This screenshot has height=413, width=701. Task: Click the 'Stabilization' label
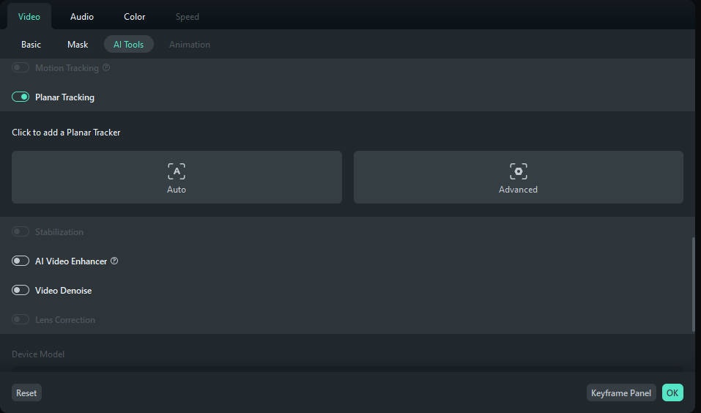pos(59,232)
